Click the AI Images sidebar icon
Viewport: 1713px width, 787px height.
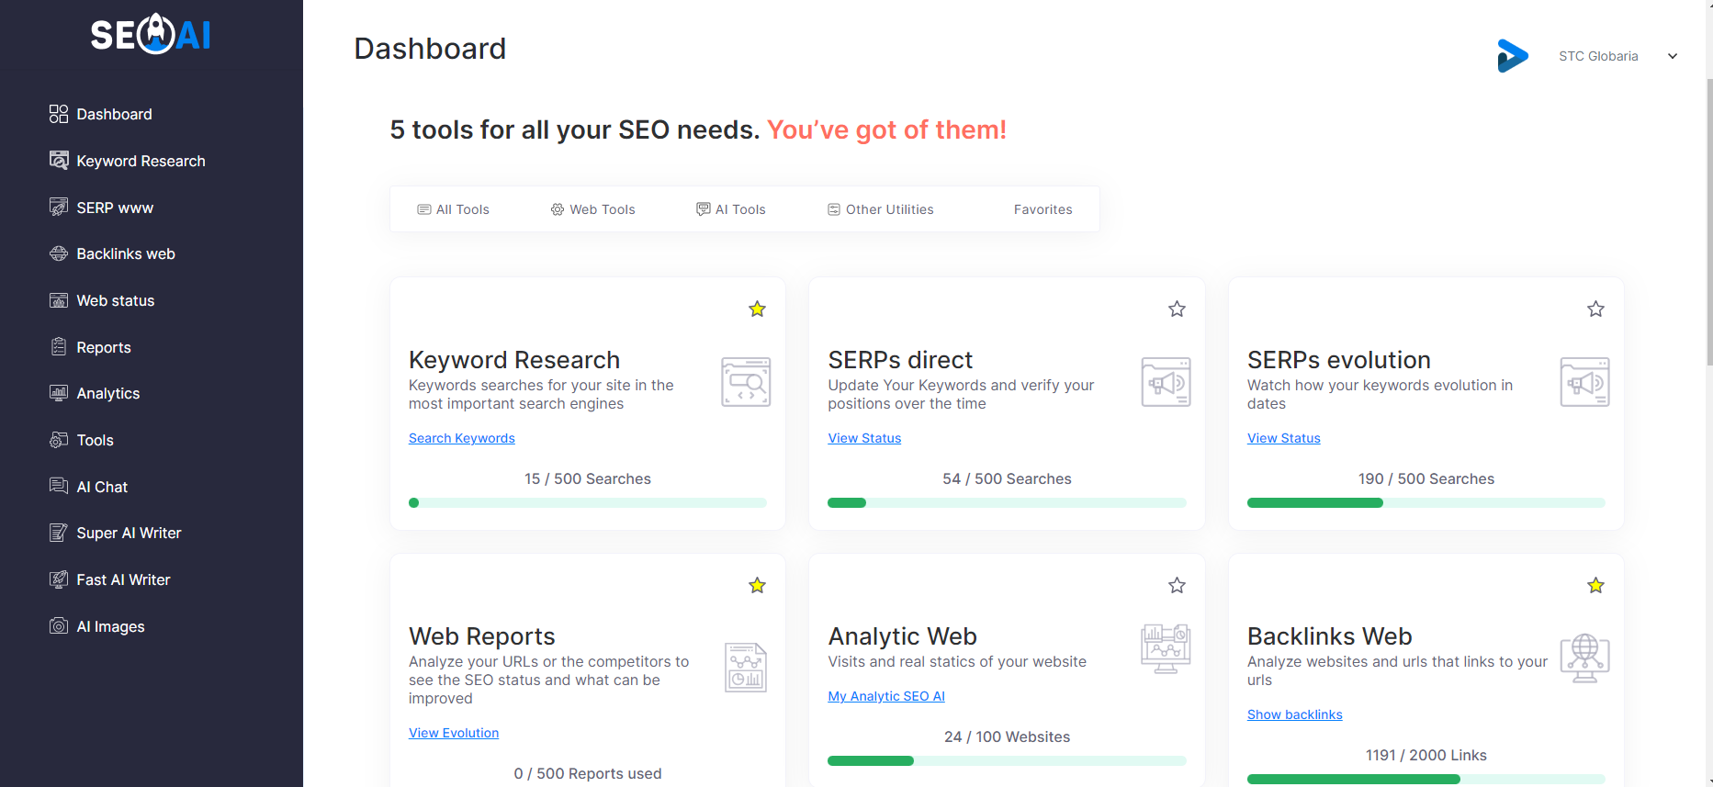[59, 625]
